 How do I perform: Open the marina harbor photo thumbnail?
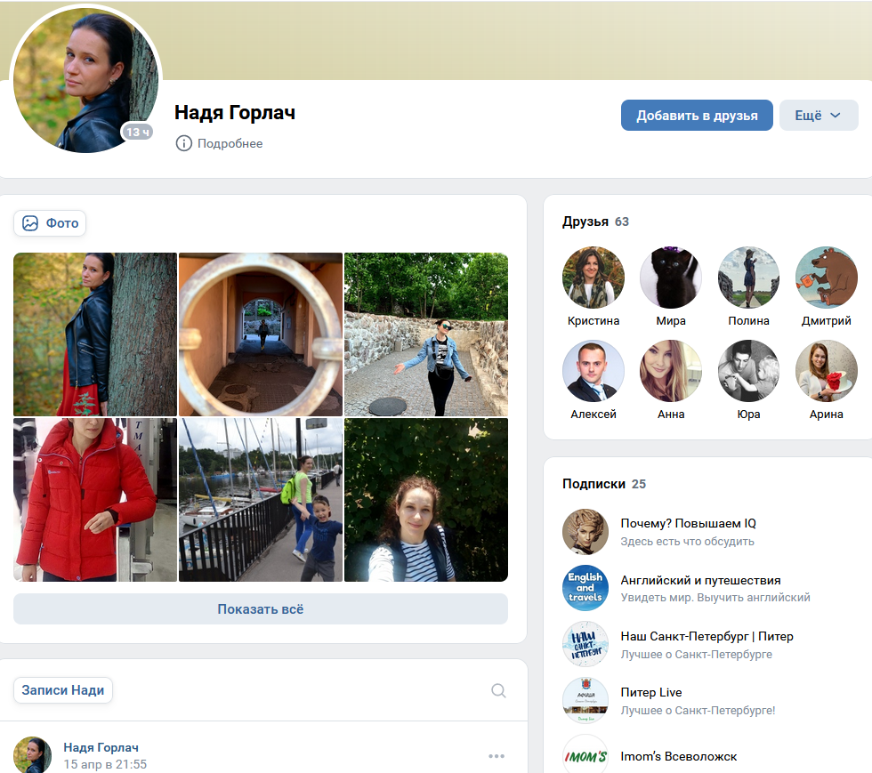(x=260, y=500)
